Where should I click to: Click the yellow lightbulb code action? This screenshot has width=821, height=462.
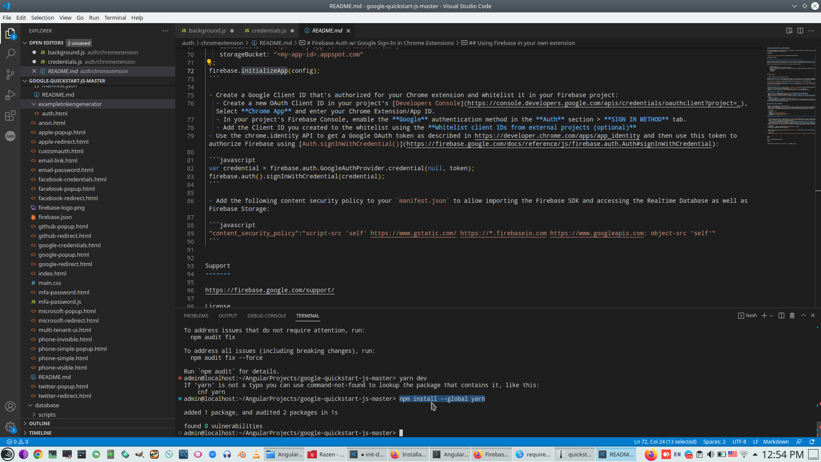209,62
